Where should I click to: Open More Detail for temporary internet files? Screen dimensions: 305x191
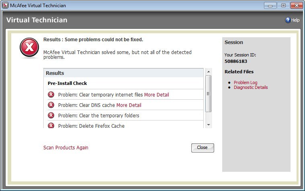click(x=157, y=94)
